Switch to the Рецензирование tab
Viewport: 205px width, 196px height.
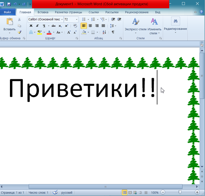pyautogui.click(x=137, y=12)
